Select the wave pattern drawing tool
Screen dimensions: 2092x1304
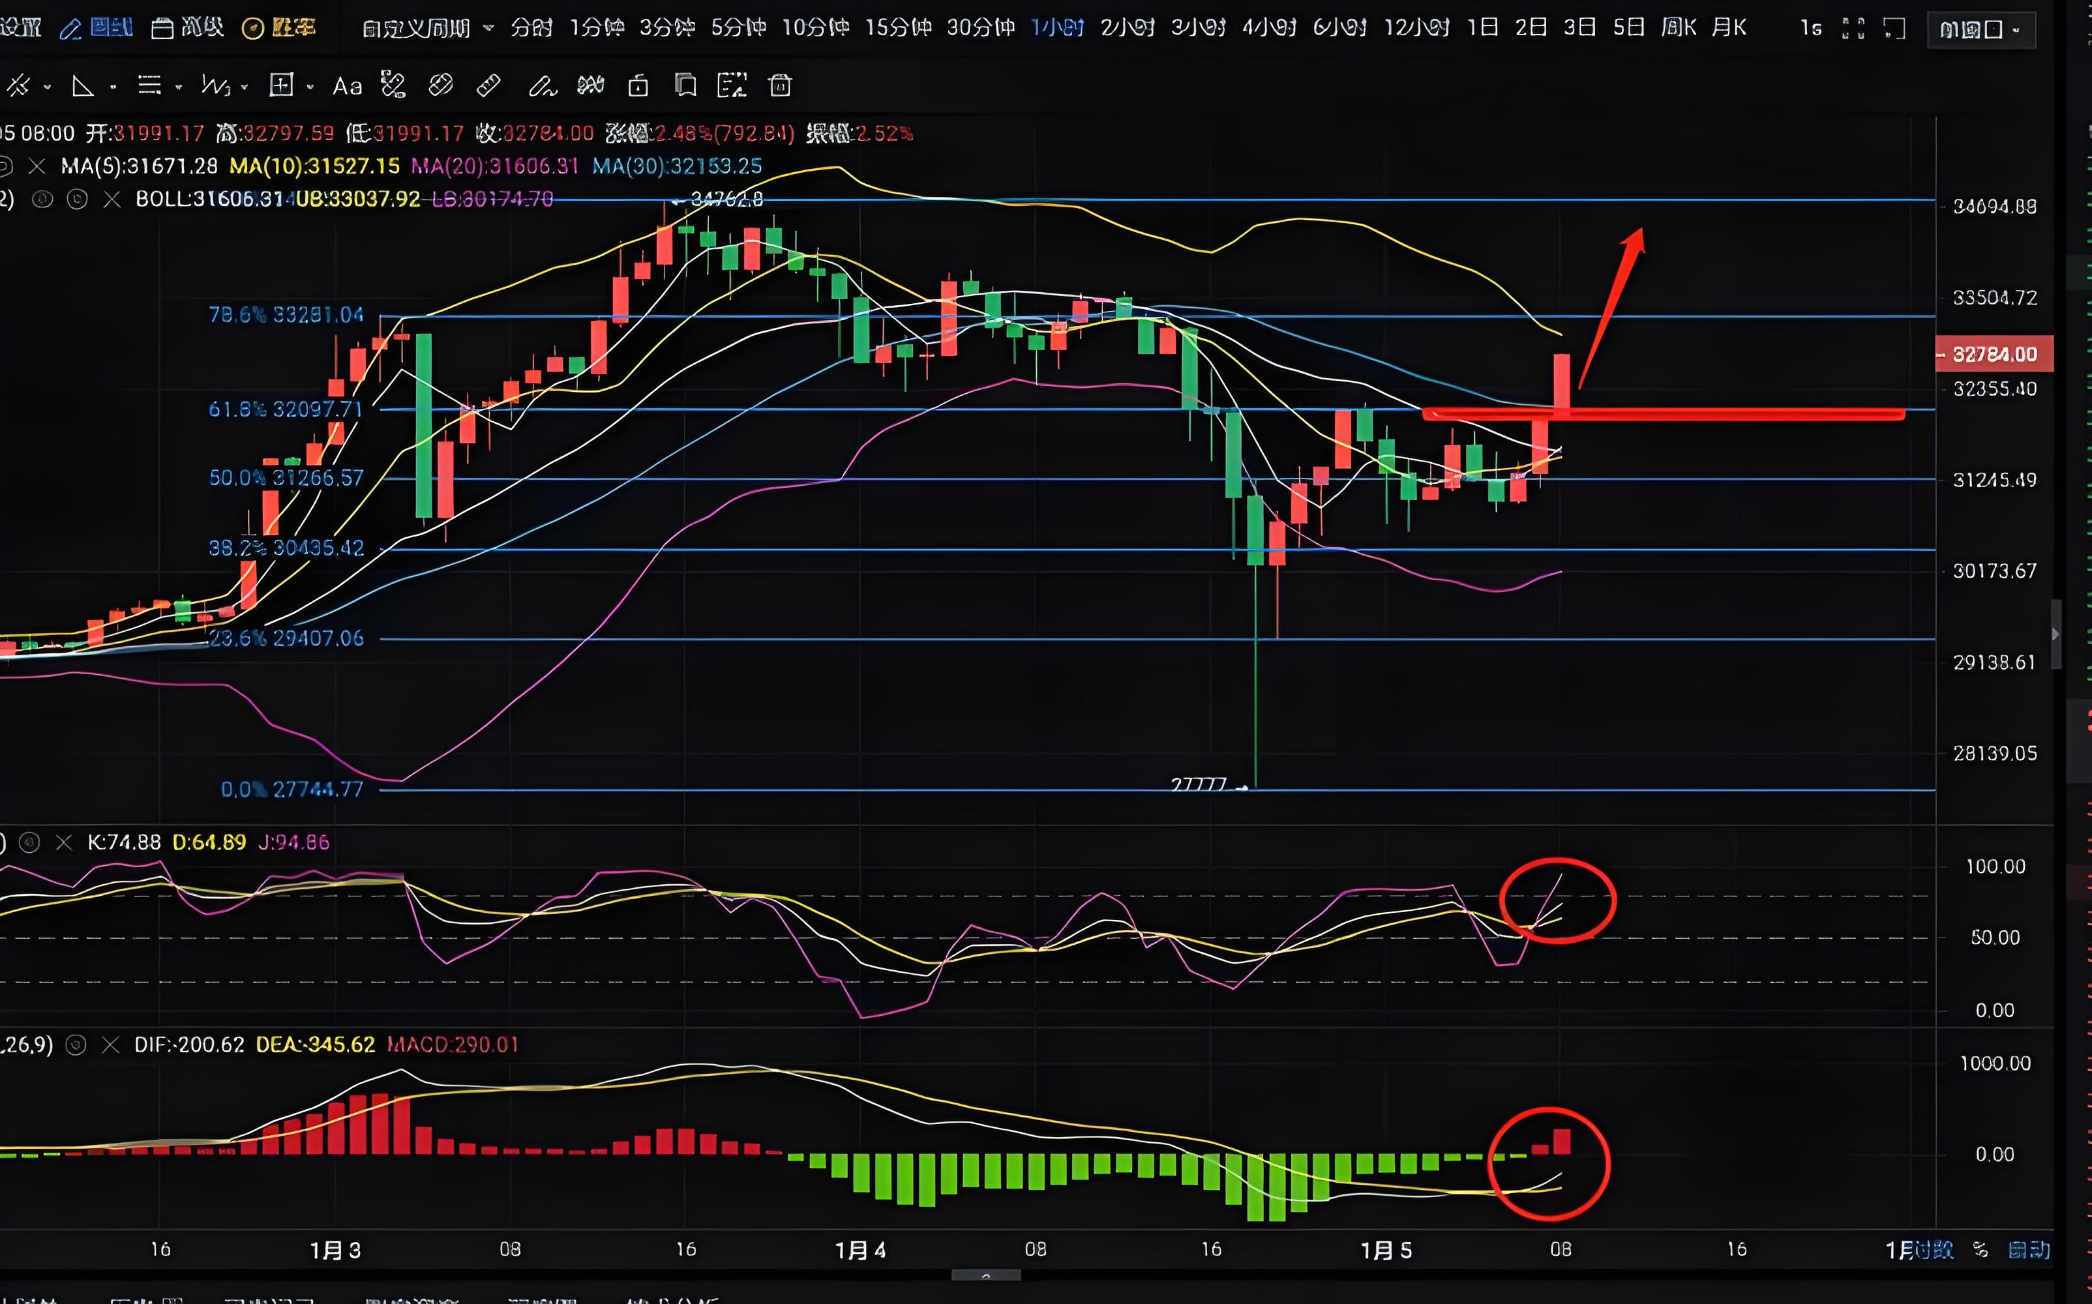tap(216, 85)
